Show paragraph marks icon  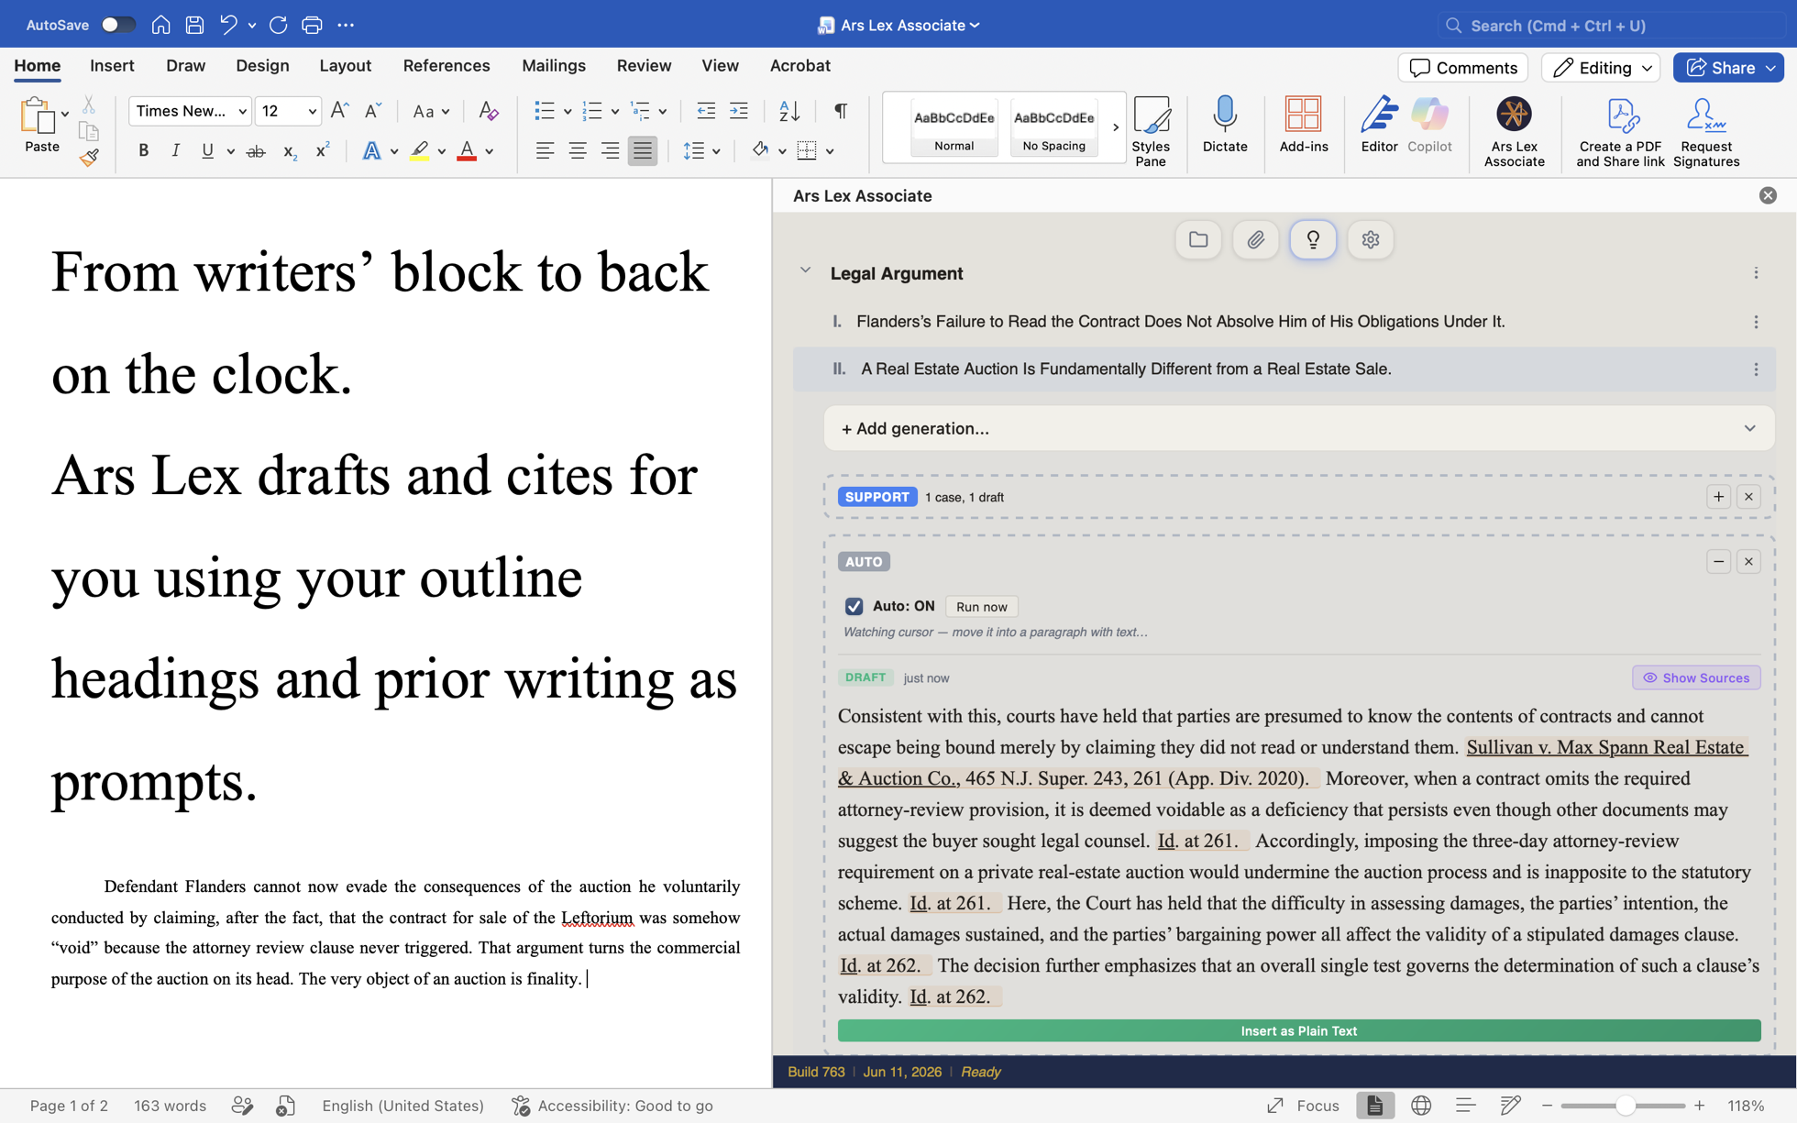click(841, 111)
